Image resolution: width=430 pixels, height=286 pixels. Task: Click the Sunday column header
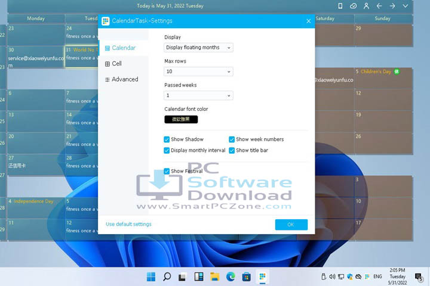383,18
